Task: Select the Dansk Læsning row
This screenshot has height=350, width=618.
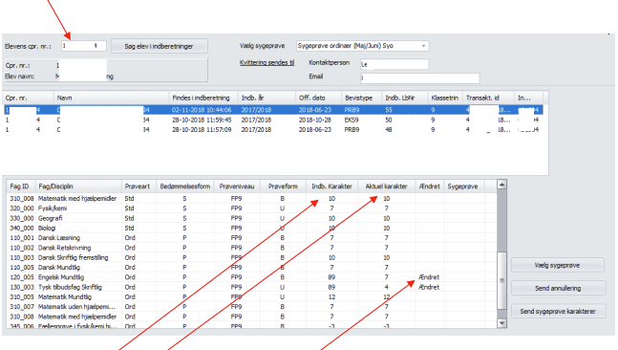Action: [x=251, y=237]
